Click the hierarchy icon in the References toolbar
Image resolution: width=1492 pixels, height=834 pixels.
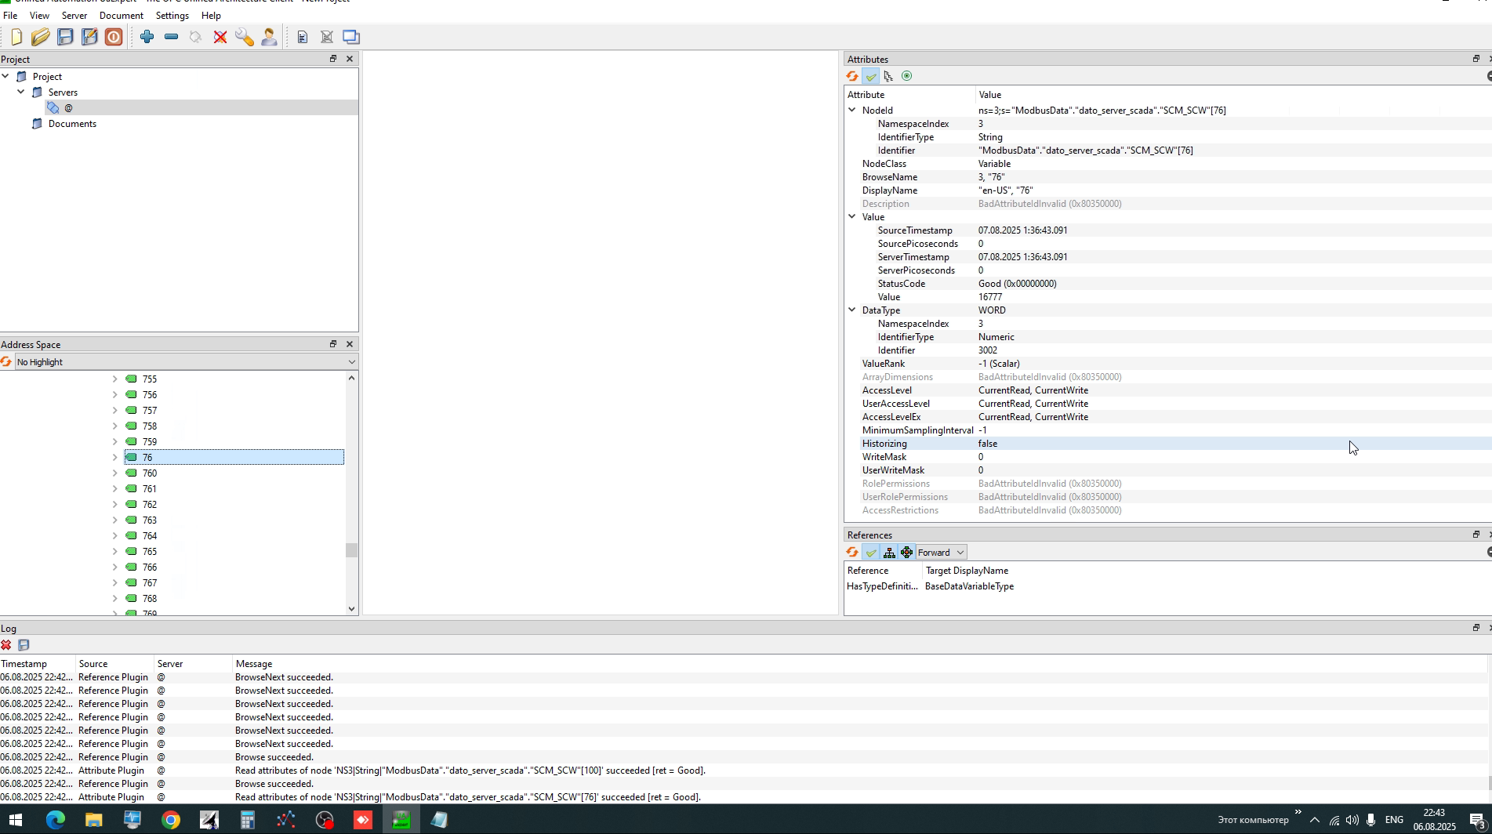coord(888,553)
